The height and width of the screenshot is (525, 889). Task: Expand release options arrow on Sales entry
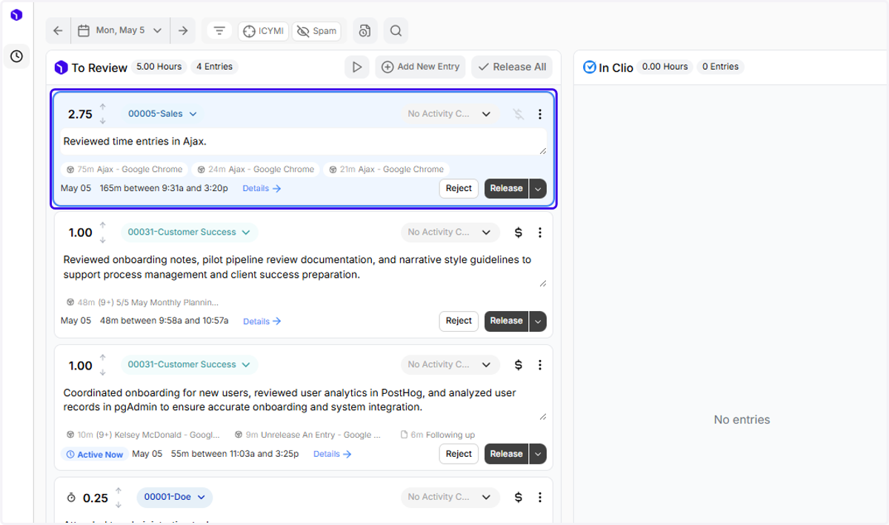click(538, 188)
